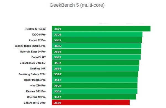Click the Honor Magic4 Pro label
The height and width of the screenshot is (108, 166).
[35, 80]
